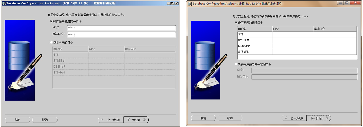363x127 pixels.
Task: Click the disabled 确认口令 field in right window
Action: pyautogui.click(x=304, y=77)
